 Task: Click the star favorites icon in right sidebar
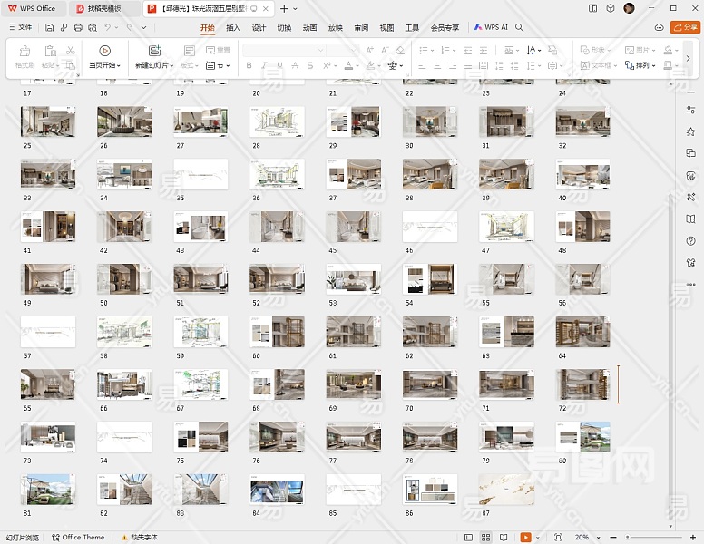tap(690, 131)
